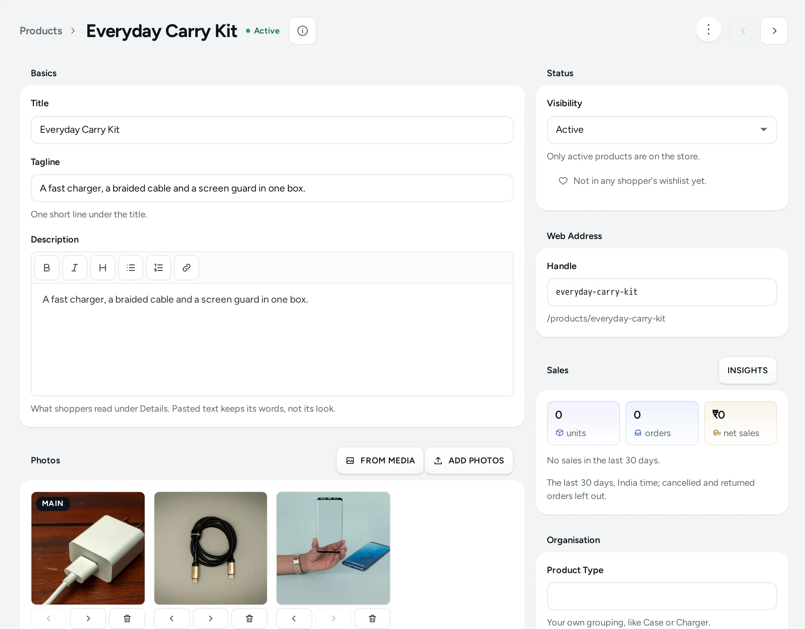The image size is (805, 629).
Task: Toggle bold formatting in description
Action: click(47, 268)
